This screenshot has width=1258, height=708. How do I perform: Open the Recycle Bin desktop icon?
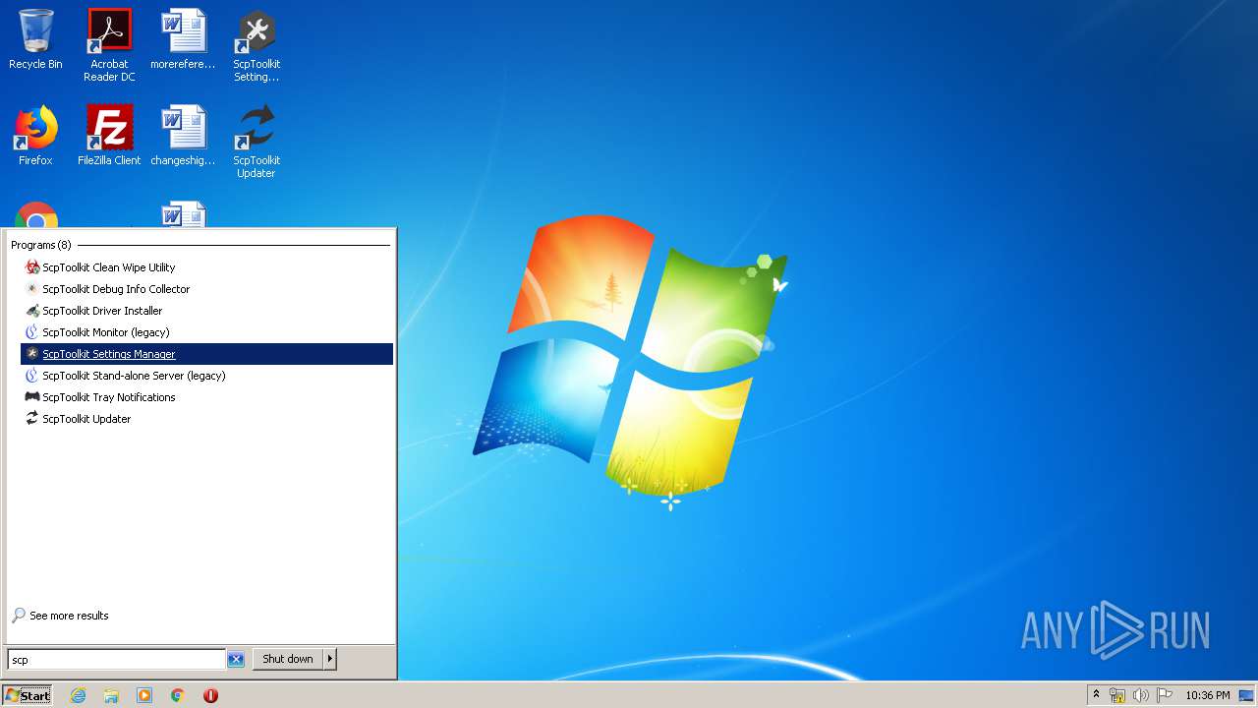tap(35, 40)
